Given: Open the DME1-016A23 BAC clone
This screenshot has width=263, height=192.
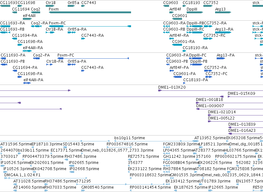Looking at the screenshot, I should tap(246, 134).
